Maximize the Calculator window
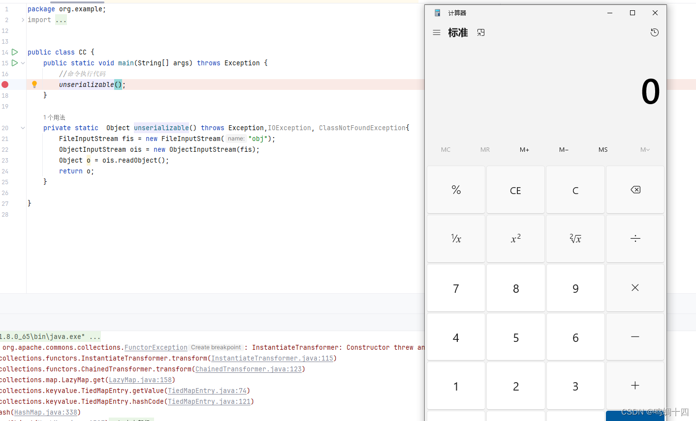This screenshot has height=421, width=696. click(x=633, y=13)
